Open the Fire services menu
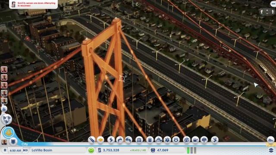The image size is (276, 155). [159, 140]
